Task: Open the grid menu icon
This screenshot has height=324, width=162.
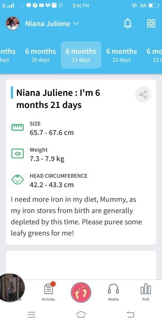Action: (151, 23)
